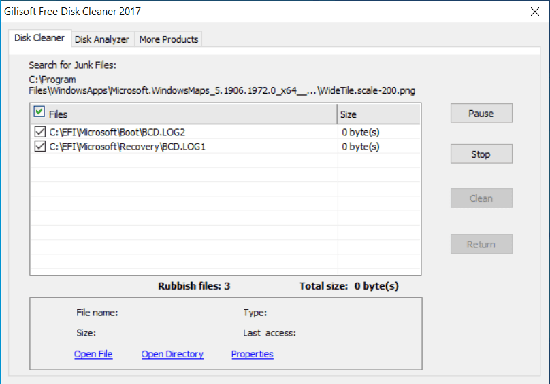The image size is (550, 384).
Task: Click the 0 byte(s) size of BCD.LOG1
Action: 361,146
